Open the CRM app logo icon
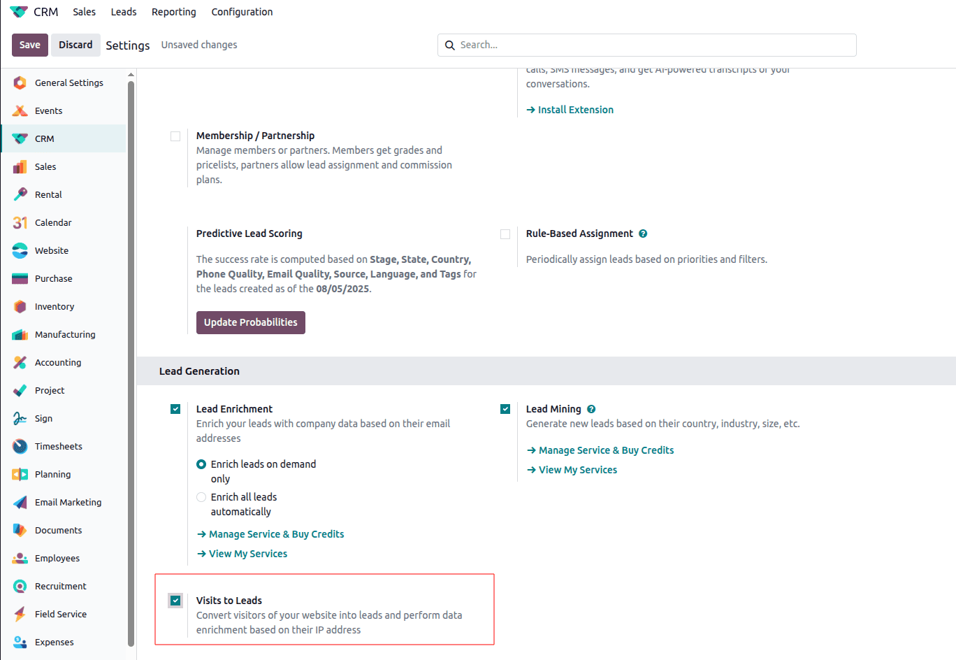Screen dimensions: 956x660 [x=19, y=12]
